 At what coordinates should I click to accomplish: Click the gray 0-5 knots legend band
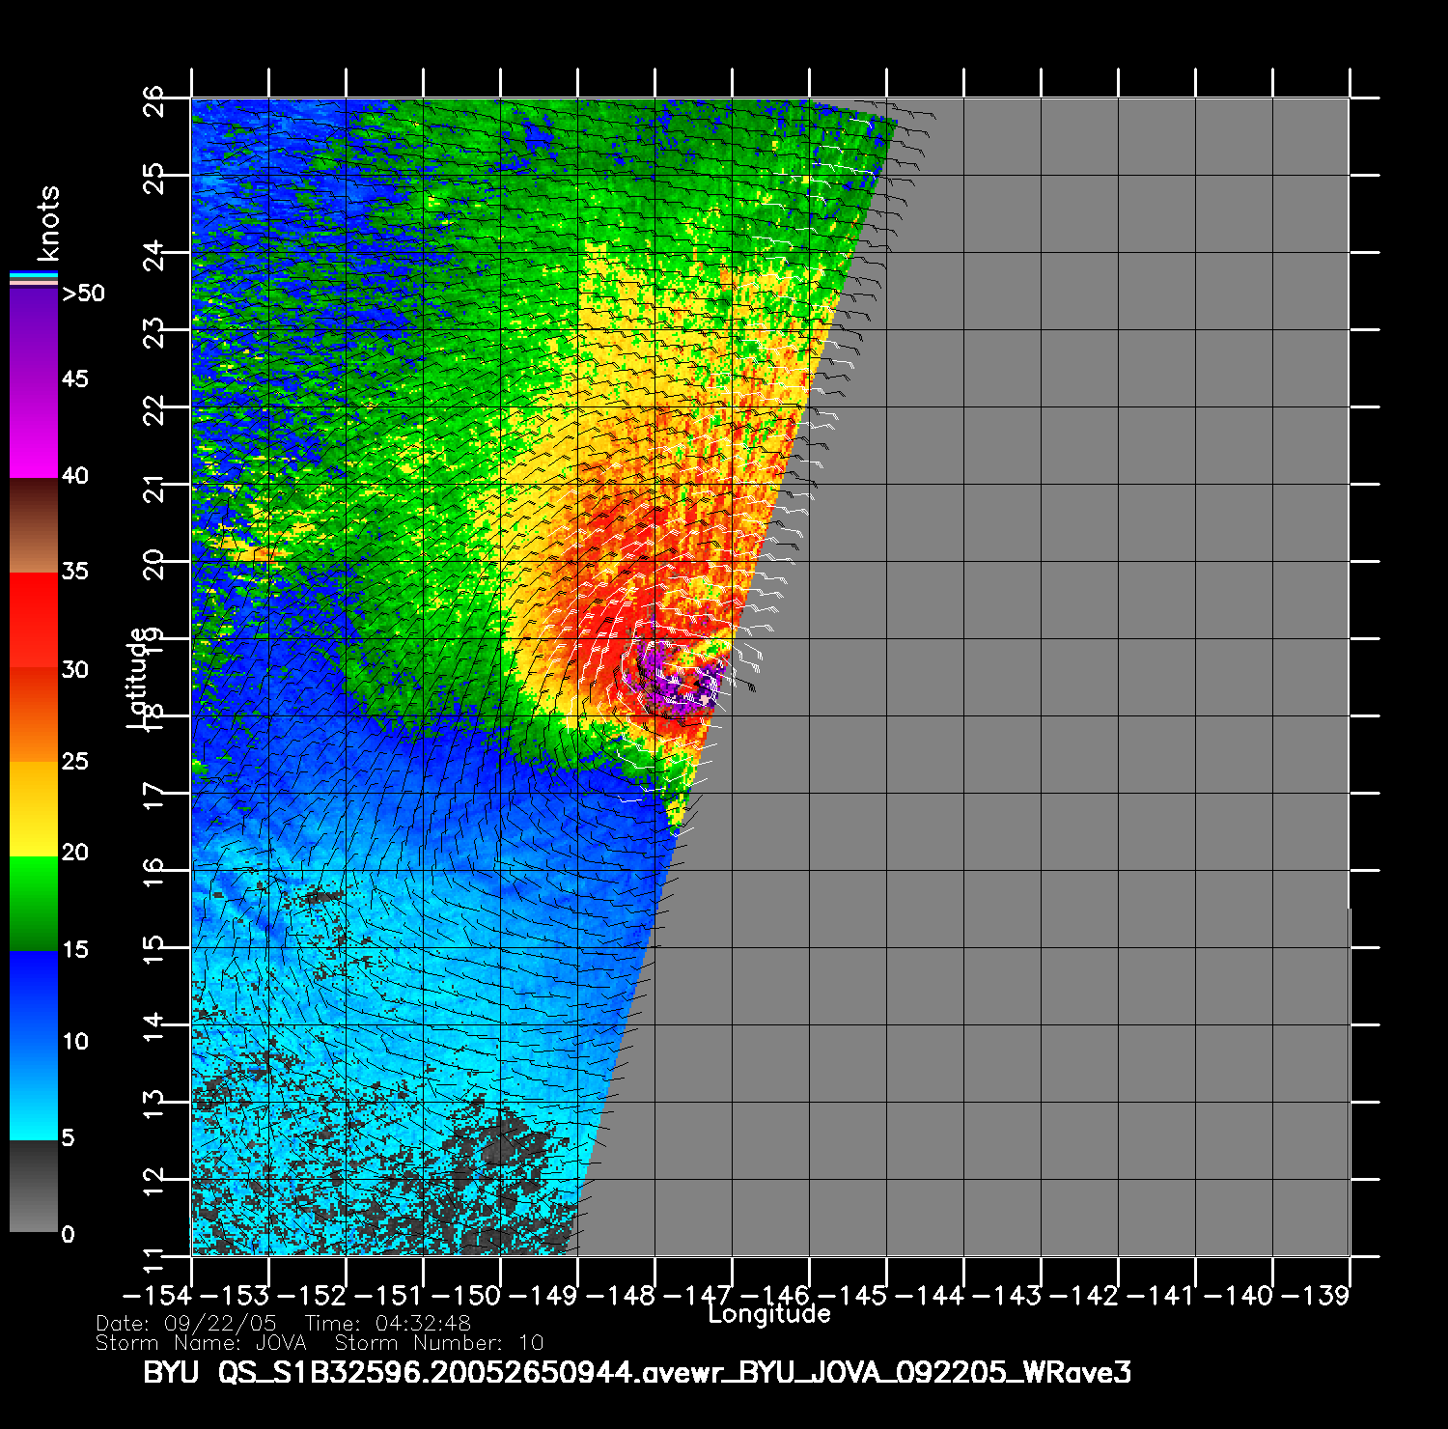click(34, 1186)
